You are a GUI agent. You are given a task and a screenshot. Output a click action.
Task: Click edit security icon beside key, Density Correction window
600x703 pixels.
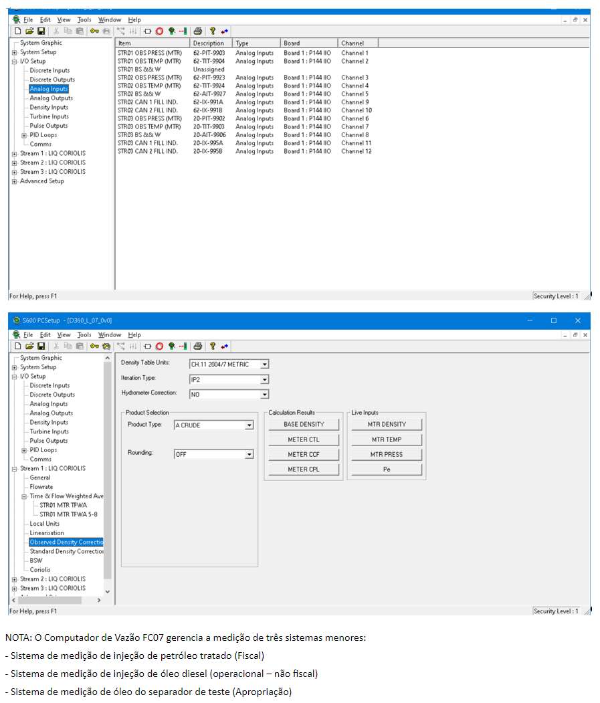tap(106, 346)
